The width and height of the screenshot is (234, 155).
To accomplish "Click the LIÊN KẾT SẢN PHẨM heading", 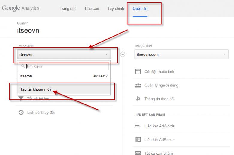I will coord(150,115).
